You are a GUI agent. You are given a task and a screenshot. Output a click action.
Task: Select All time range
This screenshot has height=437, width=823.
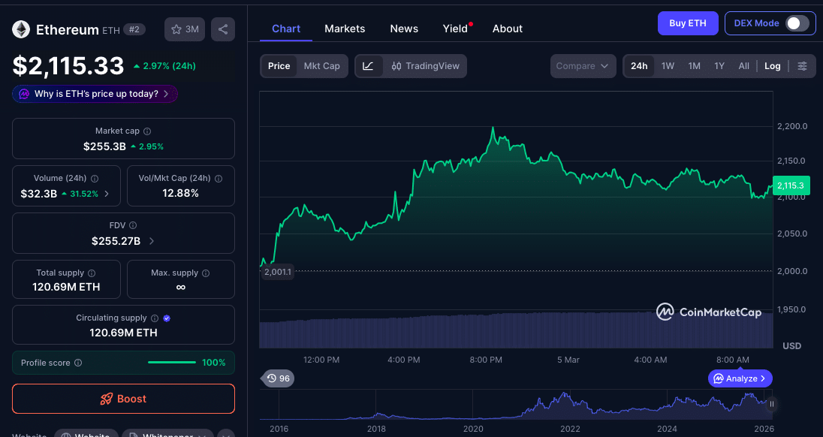tap(743, 66)
